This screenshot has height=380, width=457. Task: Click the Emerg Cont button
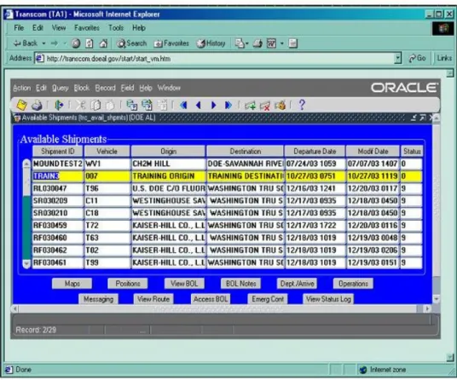click(268, 299)
